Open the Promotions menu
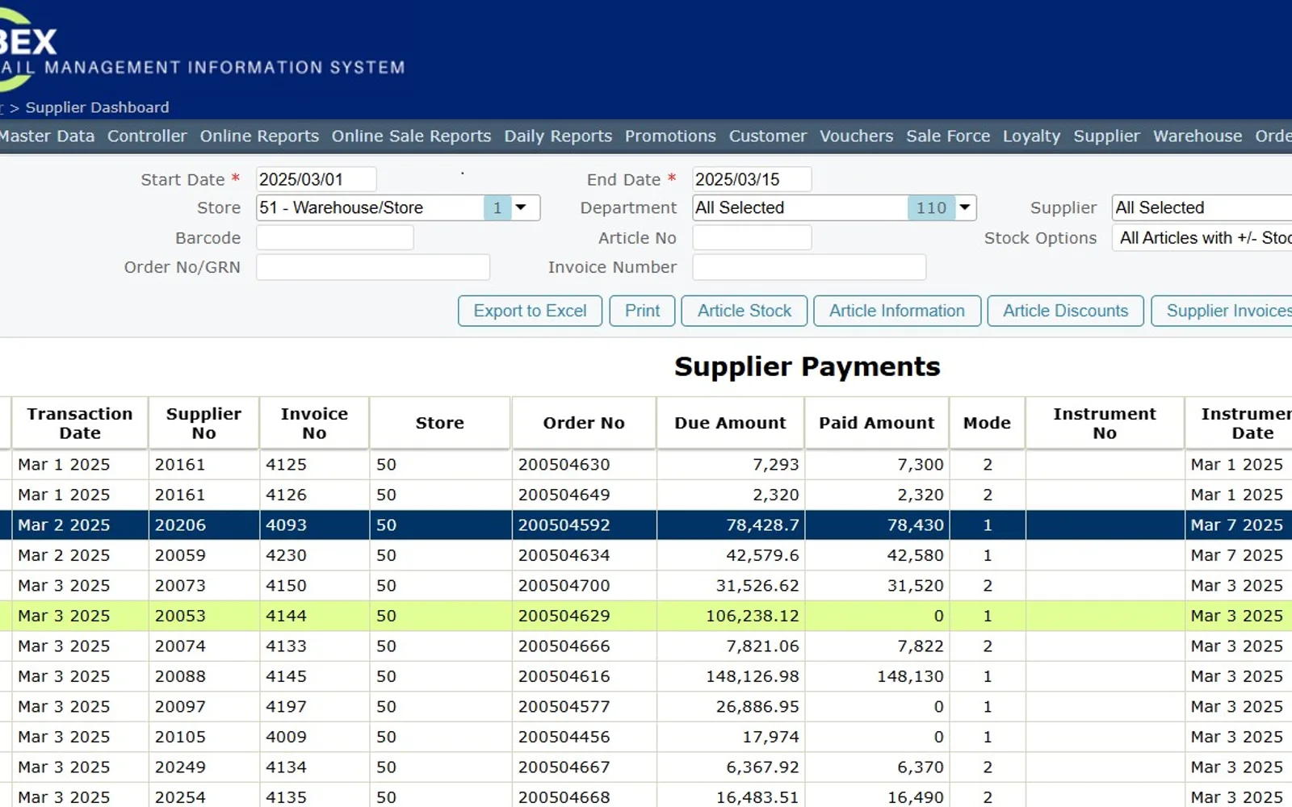The height and width of the screenshot is (807, 1292). (x=670, y=136)
